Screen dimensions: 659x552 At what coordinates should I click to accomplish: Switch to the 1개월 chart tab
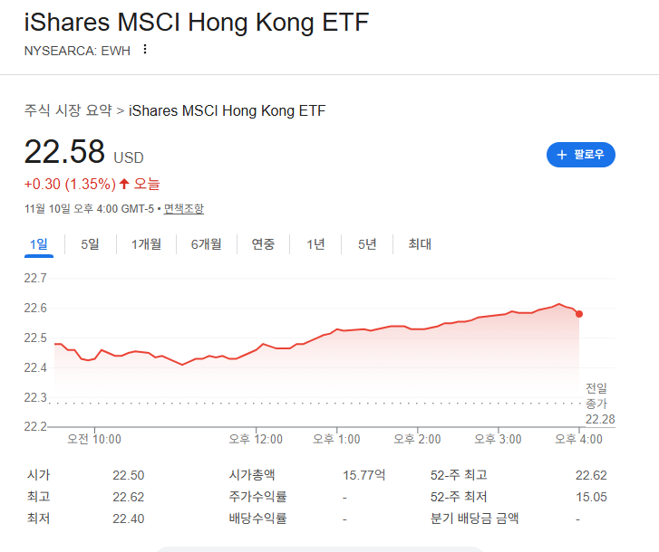[x=146, y=244]
